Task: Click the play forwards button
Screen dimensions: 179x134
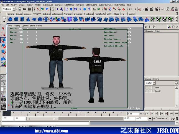Action: click(x=162, y=114)
